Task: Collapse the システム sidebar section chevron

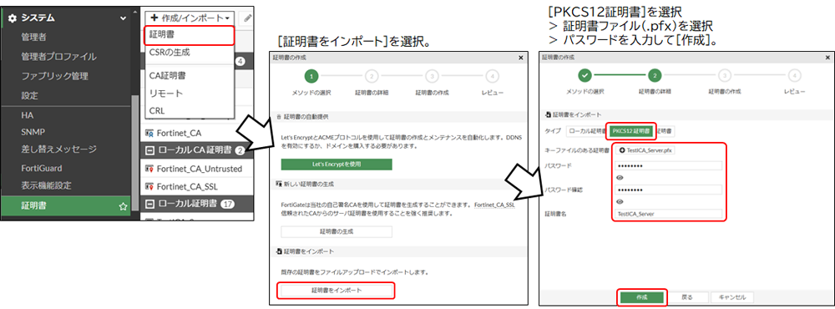Action: click(x=123, y=18)
